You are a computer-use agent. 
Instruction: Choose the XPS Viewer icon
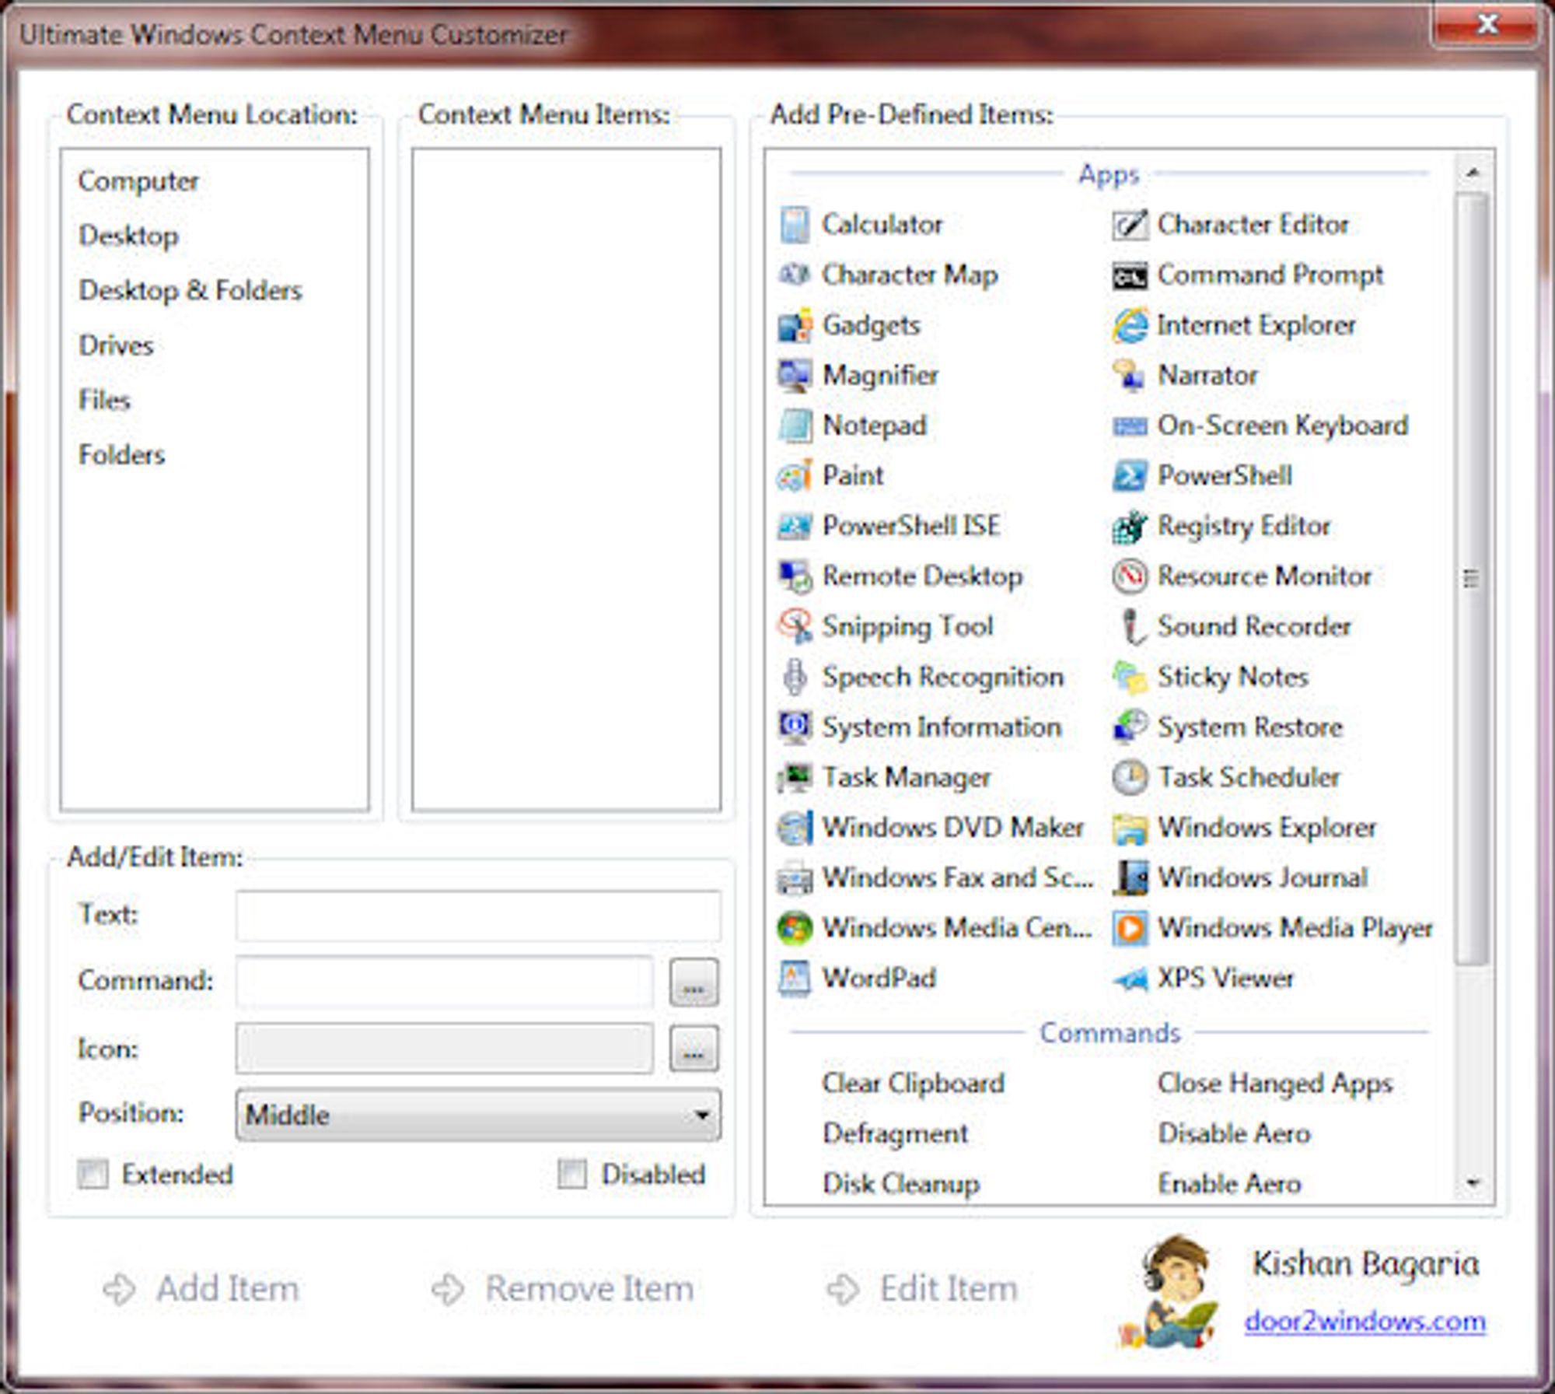tap(1130, 979)
